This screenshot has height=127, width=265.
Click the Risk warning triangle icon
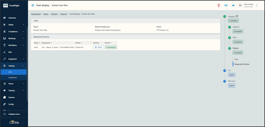5,52
